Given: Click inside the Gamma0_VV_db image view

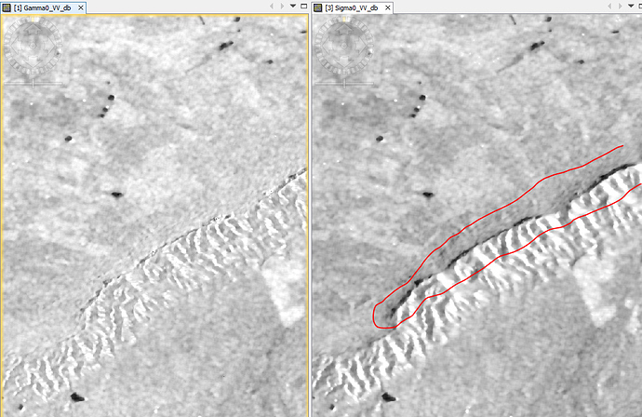Looking at the screenshot, I should click(x=154, y=216).
